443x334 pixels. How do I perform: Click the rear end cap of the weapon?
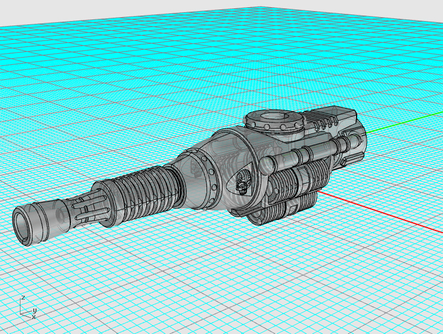357,145
